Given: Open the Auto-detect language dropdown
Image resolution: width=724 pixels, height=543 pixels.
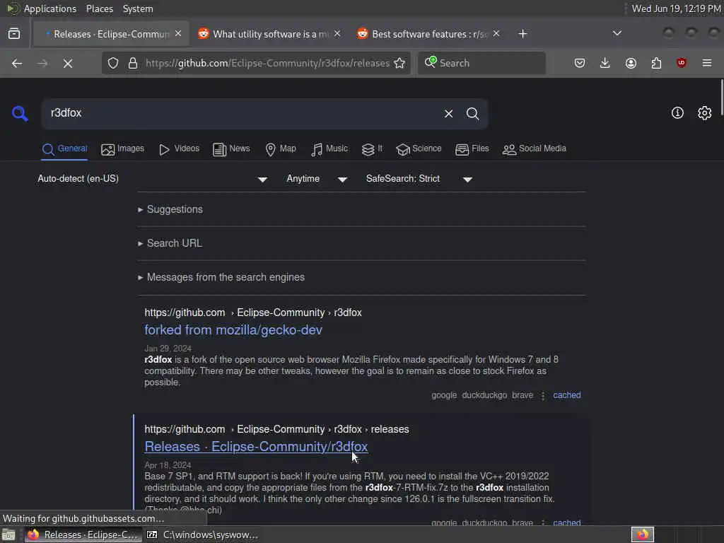Looking at the screenshot, I should [x=153, y=179].
